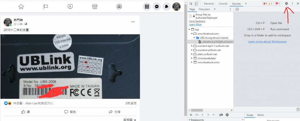Screen dimensions: 300x121
Task: Select the Scope debugger tab
Action: coord(250,115)
